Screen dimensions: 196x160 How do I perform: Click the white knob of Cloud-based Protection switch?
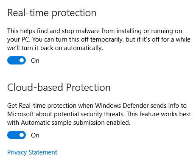[22, 135]
